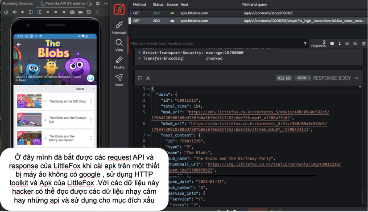Image resolution: width=368 pixels, height=212 pixels.
Task: Open the mp4_url cdn.littlefox.co.kr link
Action: [x=240, y=115]
